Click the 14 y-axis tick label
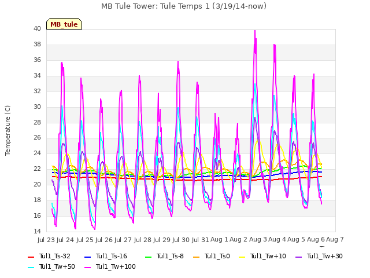This screenshot has height=278, width=370. [x=37, y=231]
